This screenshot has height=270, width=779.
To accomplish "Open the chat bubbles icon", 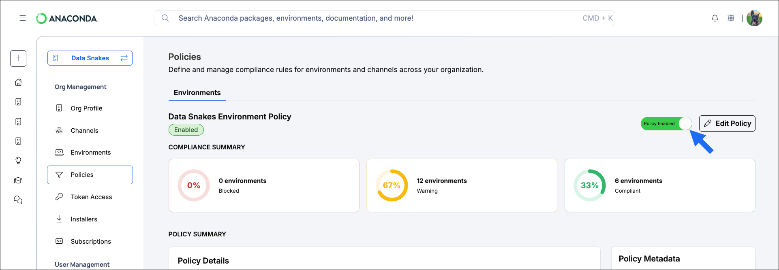I will pos(18,200).
